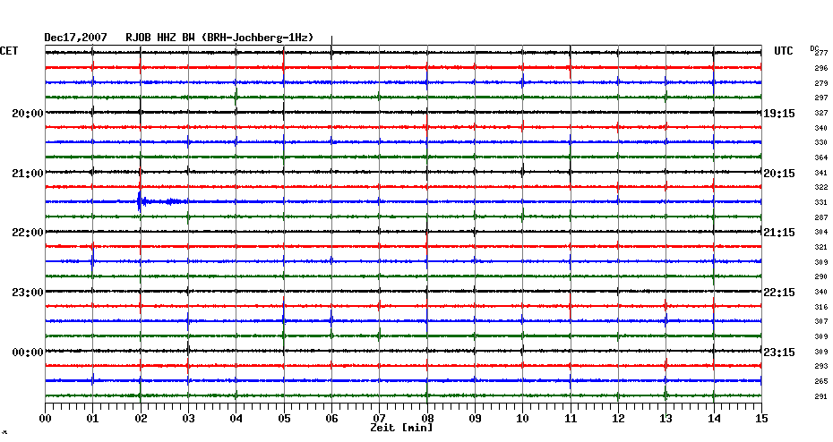
Task: Click minute axis tick label 11
Action: [x=570, y=419]
